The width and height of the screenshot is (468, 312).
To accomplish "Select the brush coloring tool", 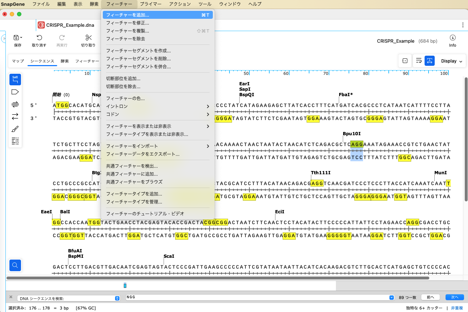I will pos(15,128).
